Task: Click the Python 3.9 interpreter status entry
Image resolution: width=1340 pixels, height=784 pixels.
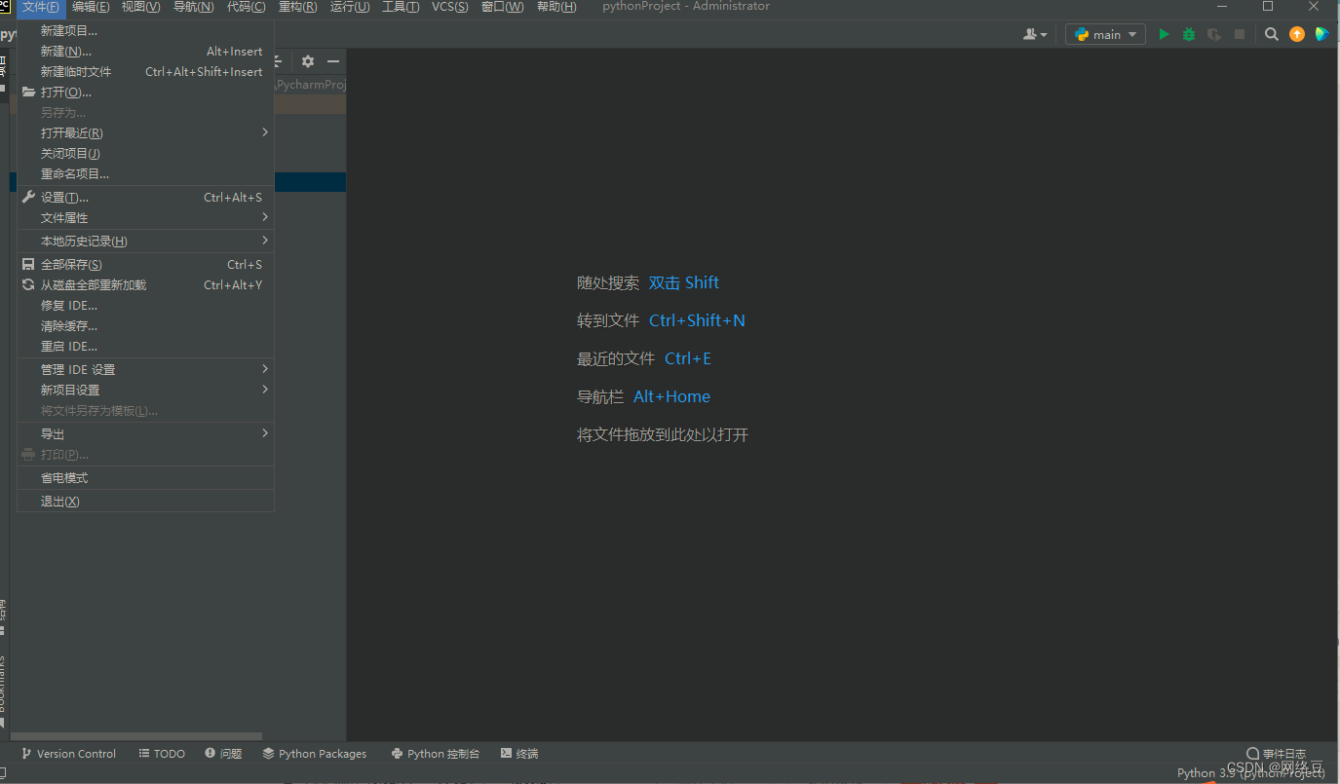Action: coord(1250,773)
